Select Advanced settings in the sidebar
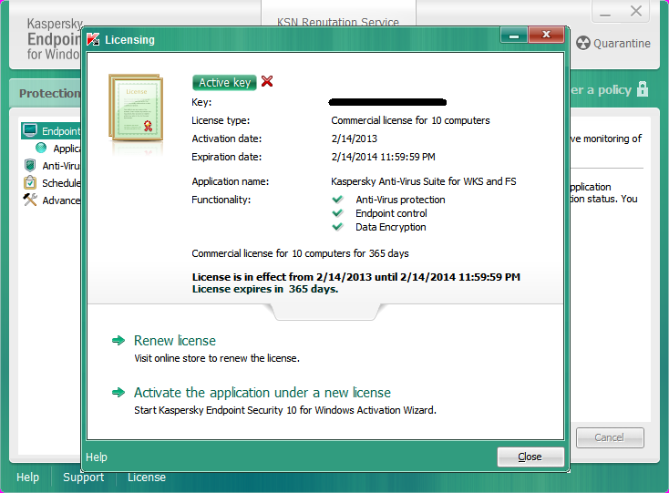Image resolution: width=669 pixels, height=493 pixels. pos(61,200)
